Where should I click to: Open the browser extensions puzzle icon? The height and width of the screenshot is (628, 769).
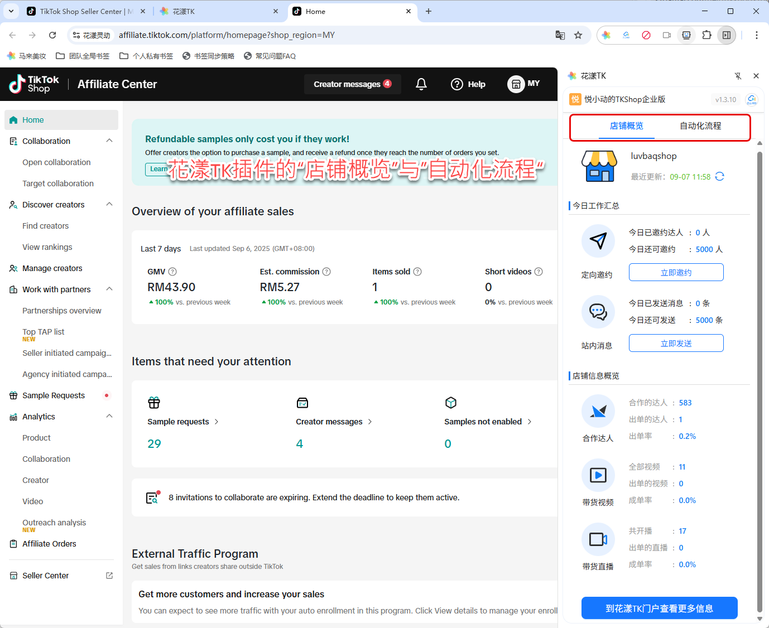click(x=706, y=35)
